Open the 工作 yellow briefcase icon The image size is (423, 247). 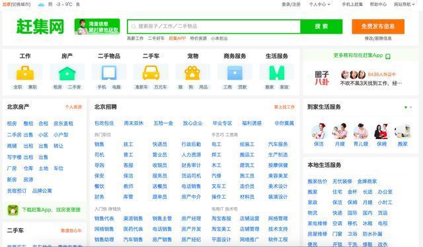click(25, 73)
